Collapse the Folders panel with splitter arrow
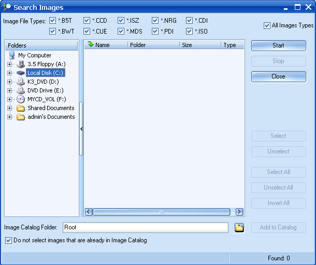The width and height of the screenshot is (316, 265). (81, 129)
